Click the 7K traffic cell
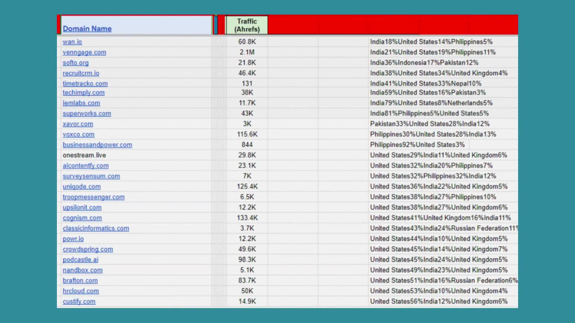Image resolution: width=575 pixels, height=323 pixels. (x=247, y=176)
